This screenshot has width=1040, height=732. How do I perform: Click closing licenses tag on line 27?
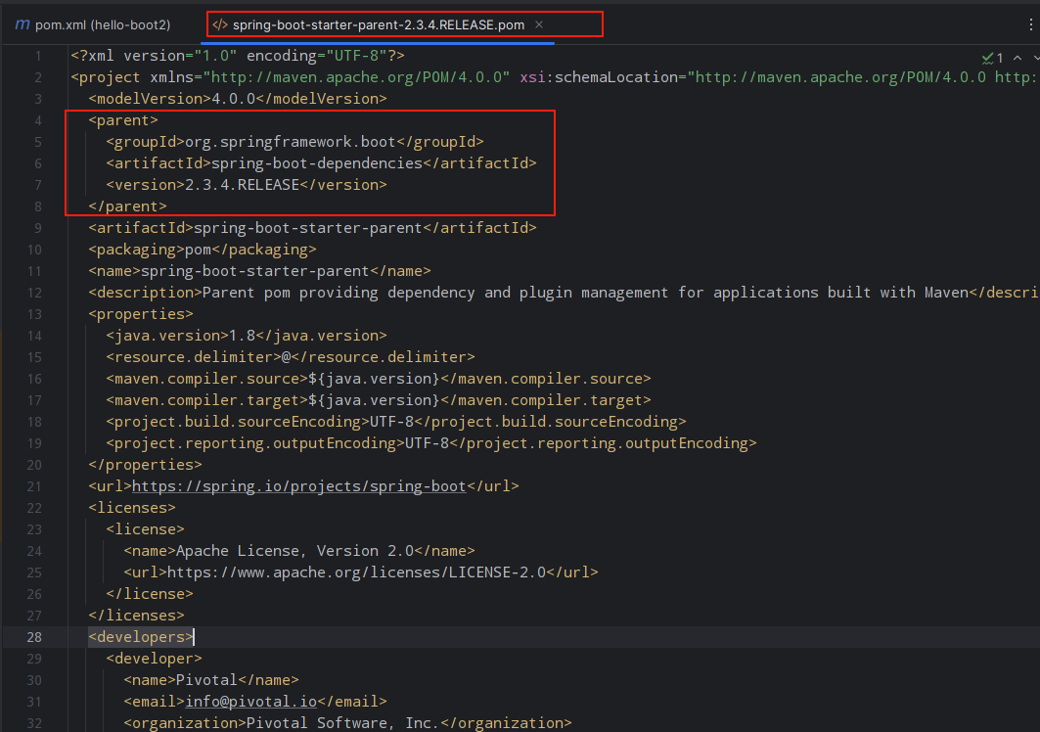point(136,616)
